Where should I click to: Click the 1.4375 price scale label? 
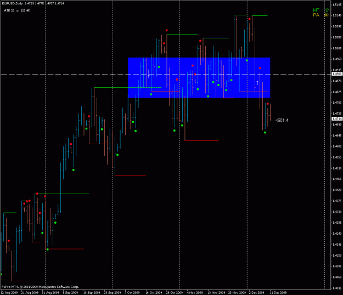click(x=337, y=201)
